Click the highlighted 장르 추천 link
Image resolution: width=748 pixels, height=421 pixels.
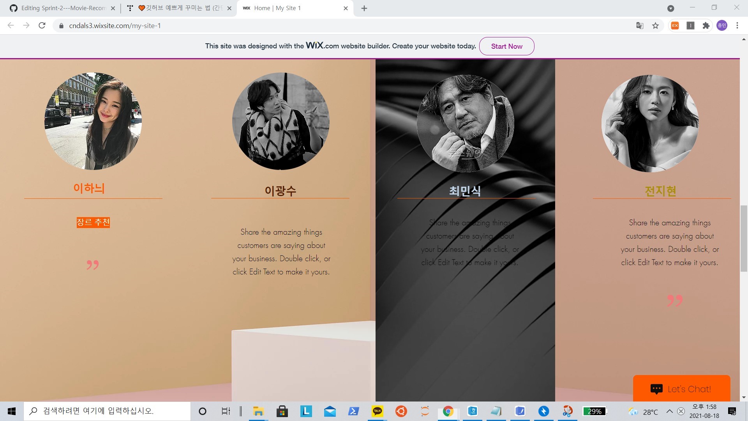coord(93,222)
